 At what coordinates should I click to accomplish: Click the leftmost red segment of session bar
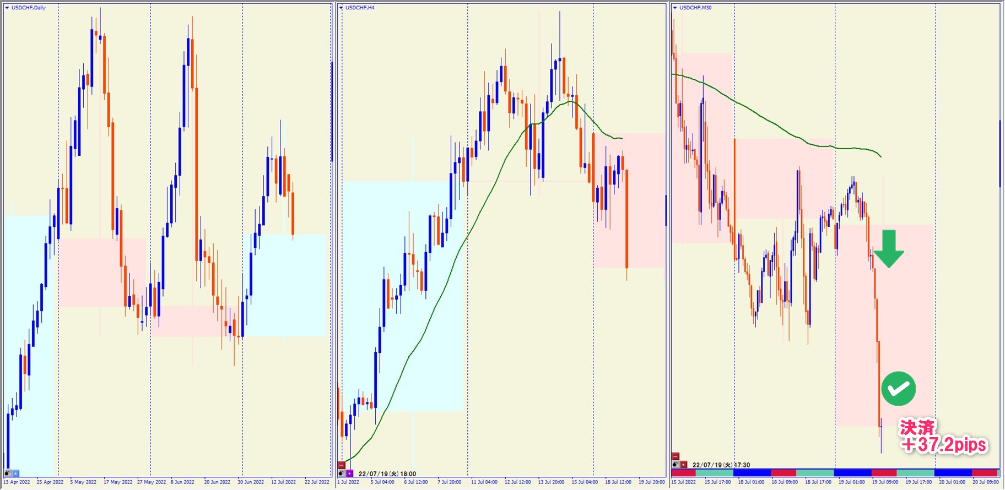pos(683,473)
